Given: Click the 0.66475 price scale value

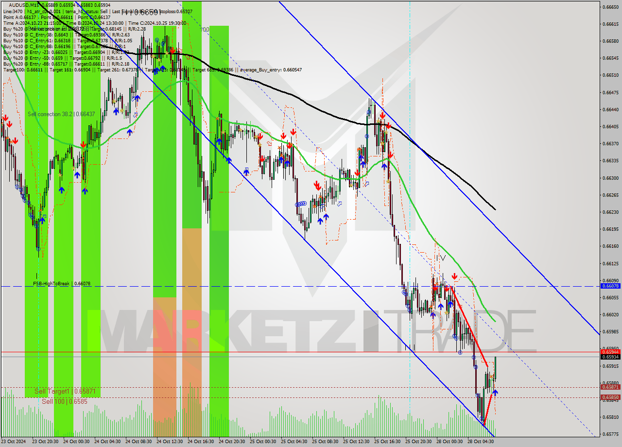Looking at the screenshot, I should [611, 92].
